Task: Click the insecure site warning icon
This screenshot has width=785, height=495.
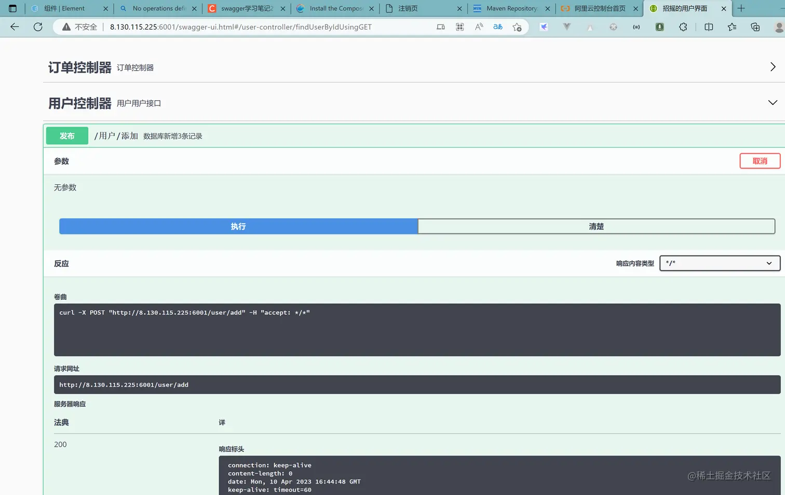Action: click(x=66, y=27)
